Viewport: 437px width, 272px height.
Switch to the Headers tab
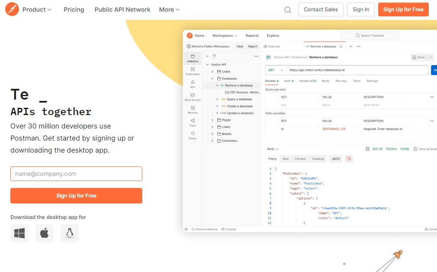(308, 81)
